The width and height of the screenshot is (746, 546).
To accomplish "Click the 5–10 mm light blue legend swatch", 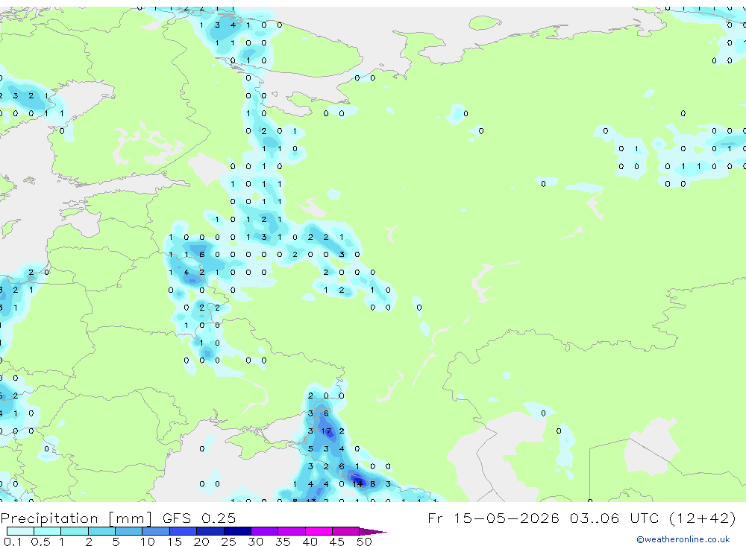I will pos(128,531).
